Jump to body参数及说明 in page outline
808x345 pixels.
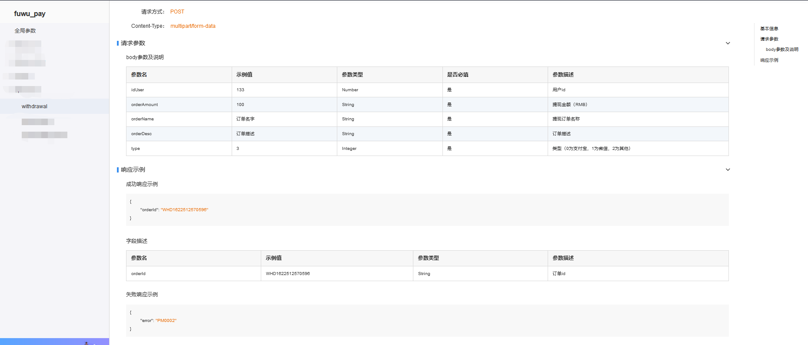(782, 50)
